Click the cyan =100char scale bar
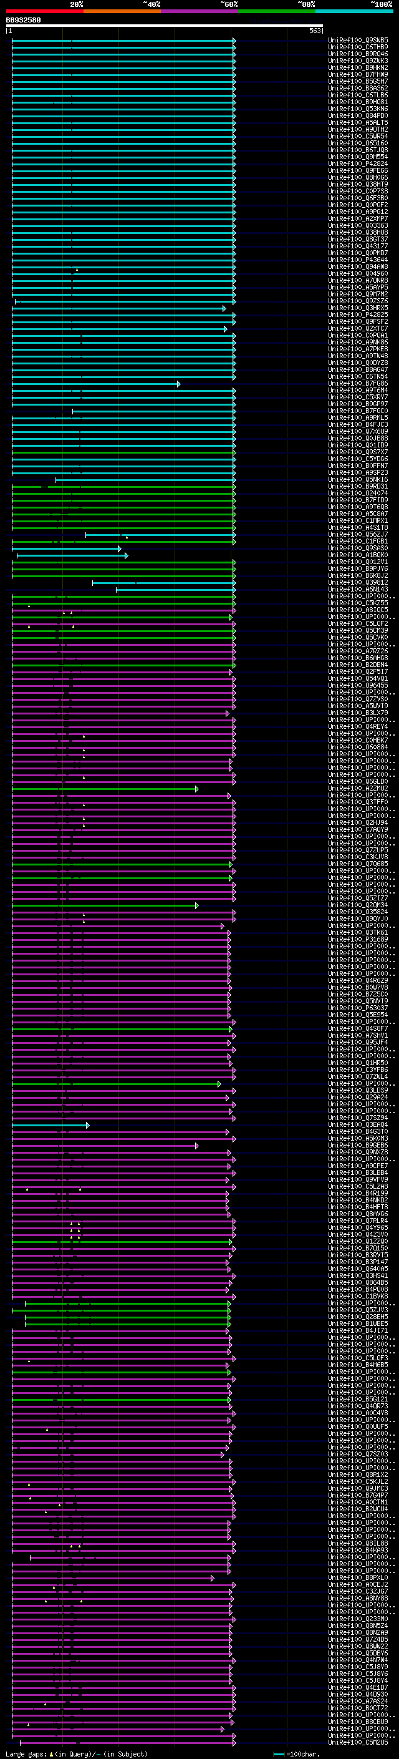 [x=278, y=1754]
